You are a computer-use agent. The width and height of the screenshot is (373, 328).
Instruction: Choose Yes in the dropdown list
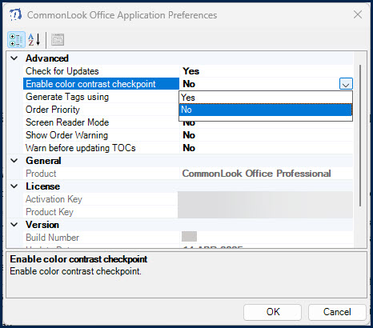point(266,98)
